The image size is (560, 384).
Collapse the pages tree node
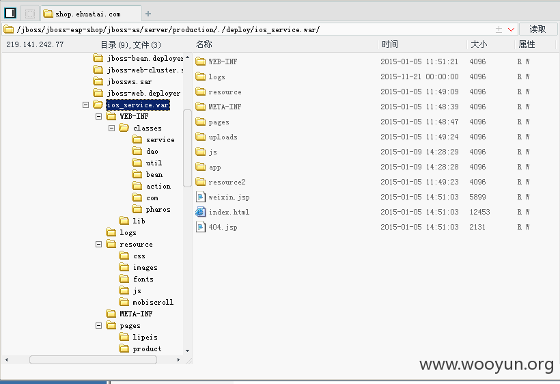click(98, 326)
